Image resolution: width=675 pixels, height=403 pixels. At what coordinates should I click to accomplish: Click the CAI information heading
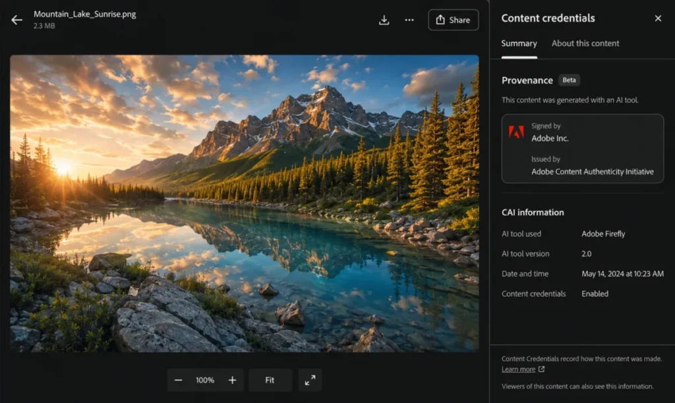pyautogui.click(x=533, y=212)
